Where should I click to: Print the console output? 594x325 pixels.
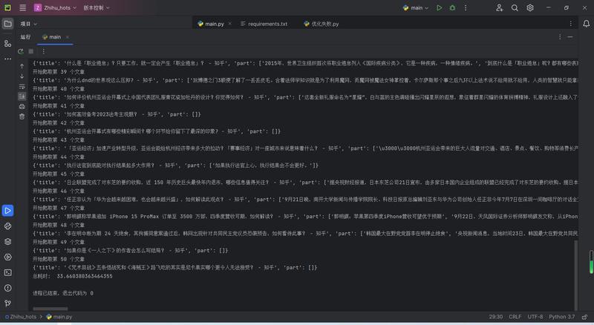tap(22, 106)
